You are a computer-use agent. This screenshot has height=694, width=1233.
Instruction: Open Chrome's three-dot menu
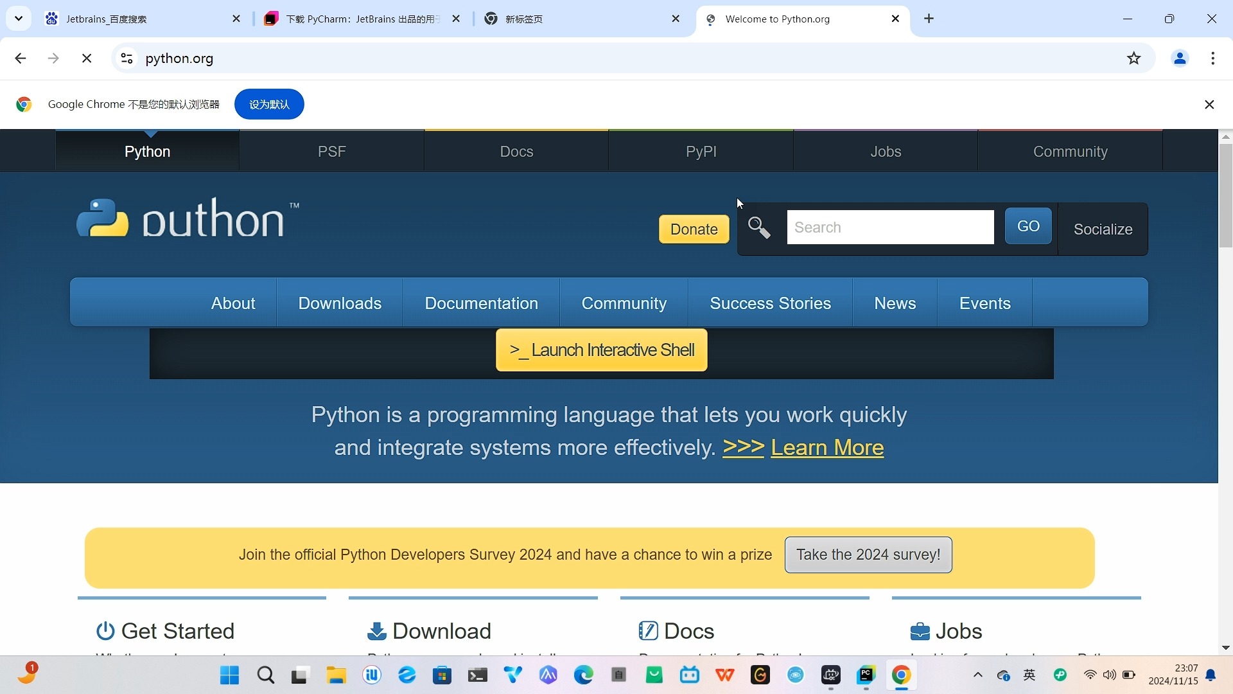(x=1213, y=58)
